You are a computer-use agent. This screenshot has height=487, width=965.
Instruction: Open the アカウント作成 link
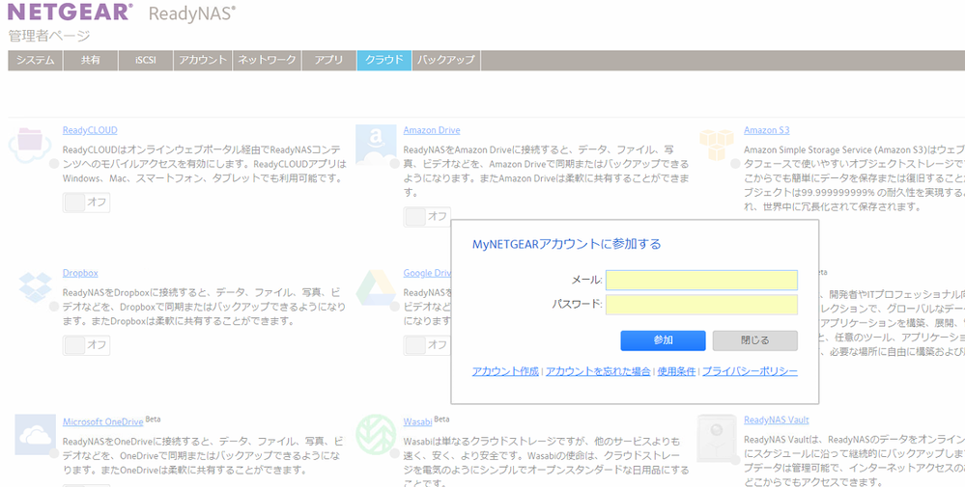pos(505,371)
